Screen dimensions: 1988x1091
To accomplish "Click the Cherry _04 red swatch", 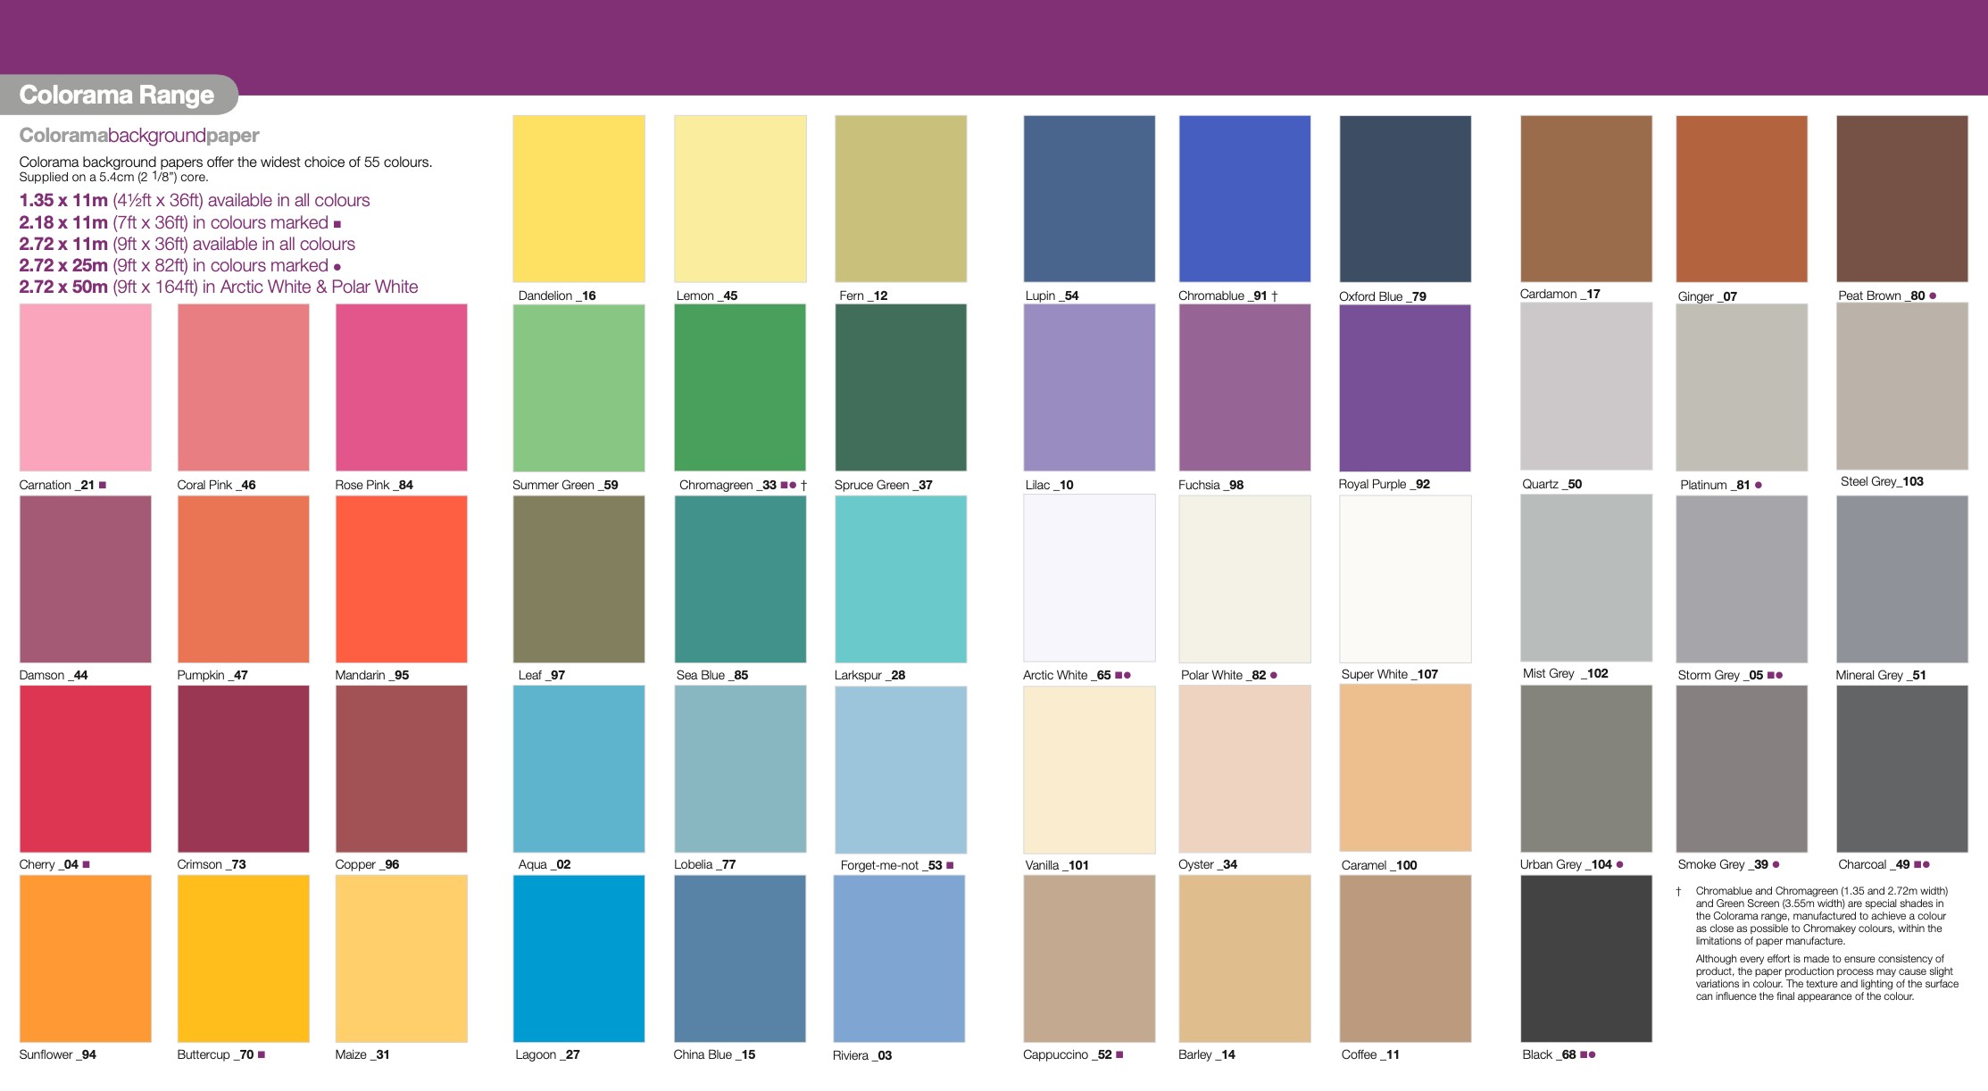I will [85, 769].
